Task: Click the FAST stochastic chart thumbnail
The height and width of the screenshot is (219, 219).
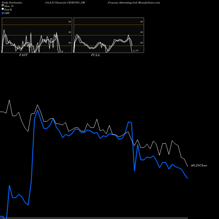Action: pos(37,35)
